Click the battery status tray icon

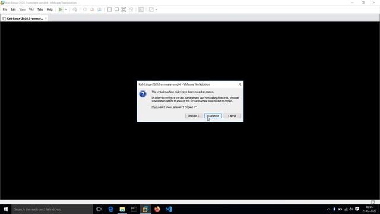tap(340, 209)
